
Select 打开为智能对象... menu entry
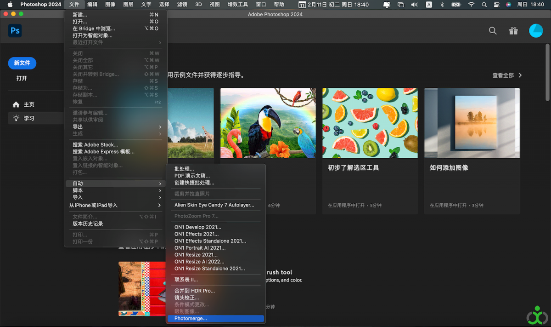116,35
